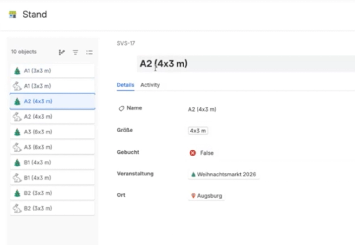Switch the list view using the list layout icon
The height and width of the screenshot is (245, 355).
(x=89, y=52)
